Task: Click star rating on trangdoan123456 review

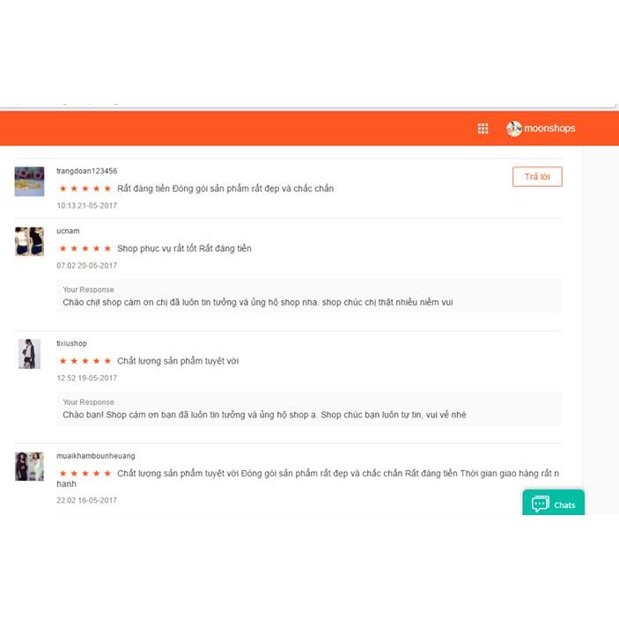Action: pyautogui.click(x=85, y=188)
